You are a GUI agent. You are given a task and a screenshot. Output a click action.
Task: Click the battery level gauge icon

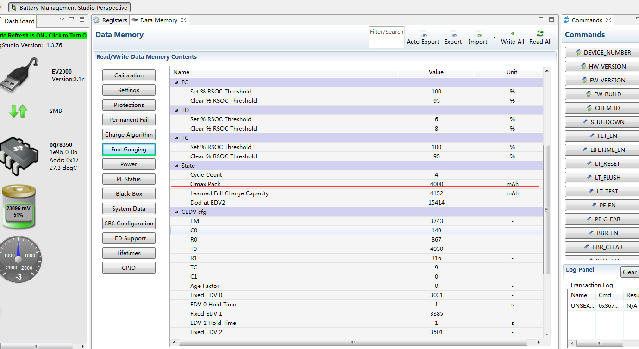click(x=19, y=207)
